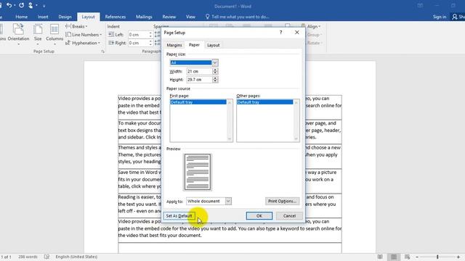Open the Orientation menu in the ribbon
This screenshot has width=465, height=261.
[18, 34]
